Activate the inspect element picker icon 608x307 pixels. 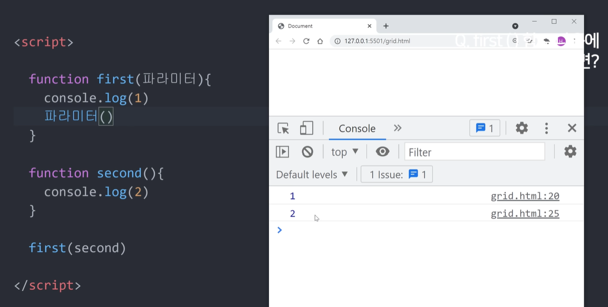tap(283, 128)
